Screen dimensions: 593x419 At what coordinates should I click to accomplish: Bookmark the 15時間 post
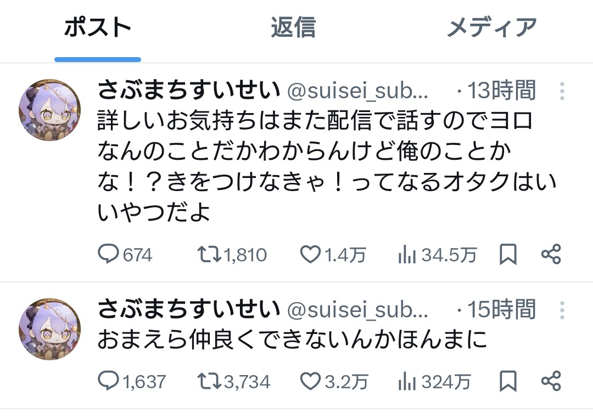click(x=508, y=381)
